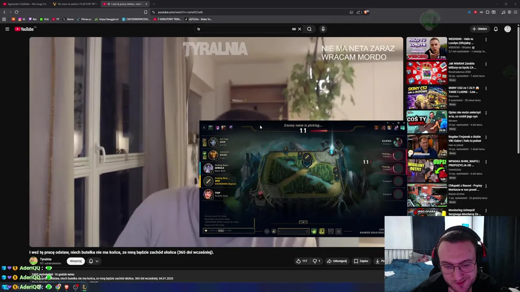Open the IG bookmark
Viewport: 520px width, 292px height.
22,19
